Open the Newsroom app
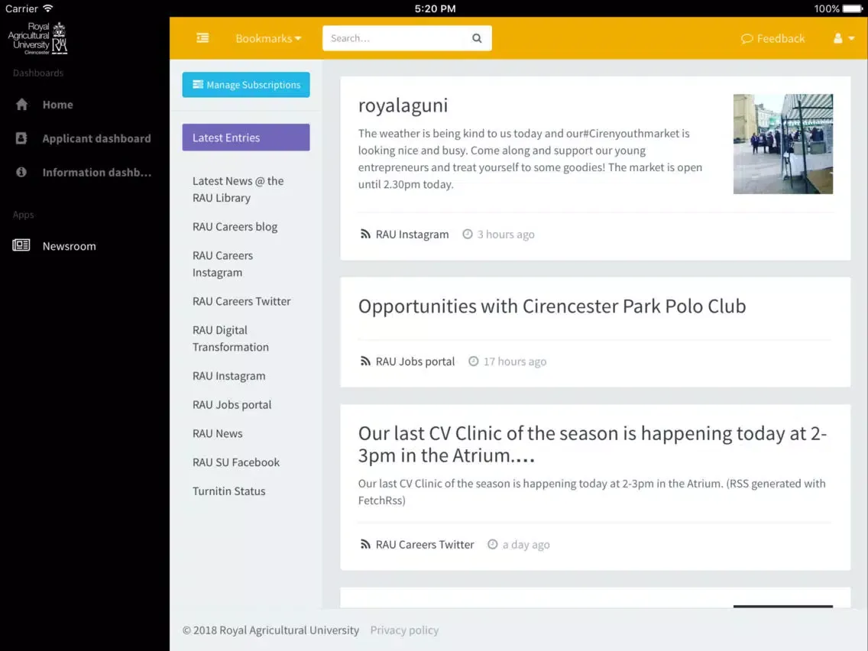Image resolution: width=868 pixels, height=651 pixels. 70,246
